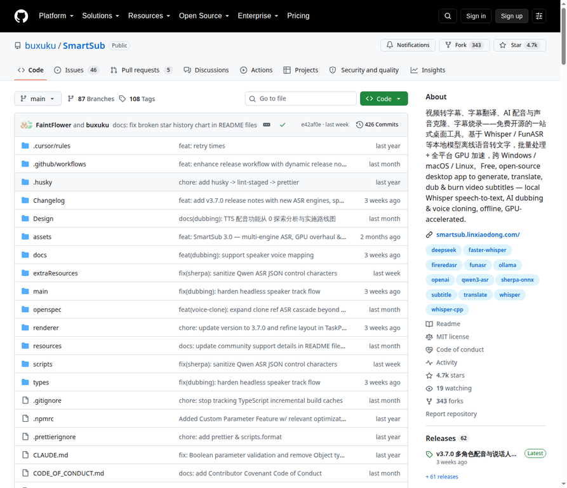
Task: Open the Solutions menu
Action: [100, 16]
